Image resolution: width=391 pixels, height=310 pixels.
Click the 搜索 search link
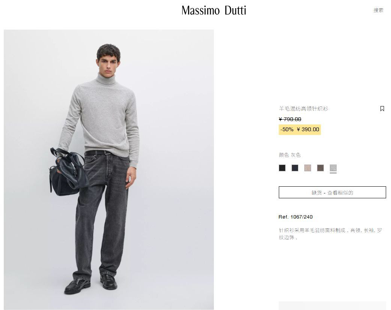pos(378,10)
